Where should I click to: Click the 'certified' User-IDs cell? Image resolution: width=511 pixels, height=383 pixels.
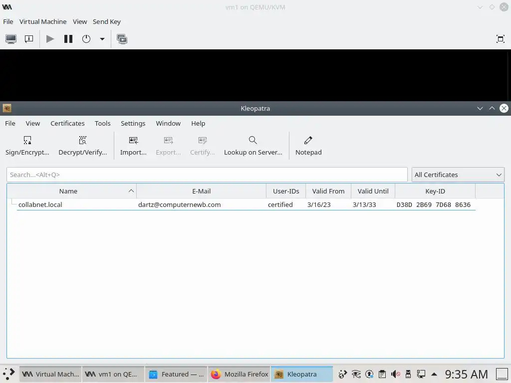280,204
